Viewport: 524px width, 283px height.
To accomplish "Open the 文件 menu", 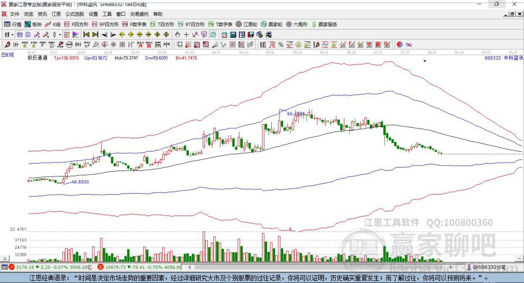I will 14,14.
